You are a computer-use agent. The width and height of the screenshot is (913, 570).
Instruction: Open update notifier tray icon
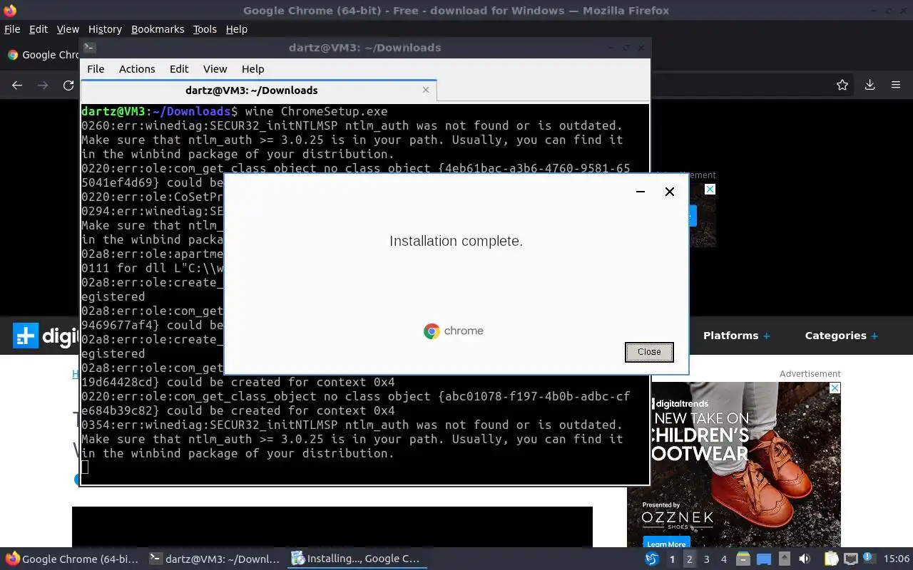point(869,559)
